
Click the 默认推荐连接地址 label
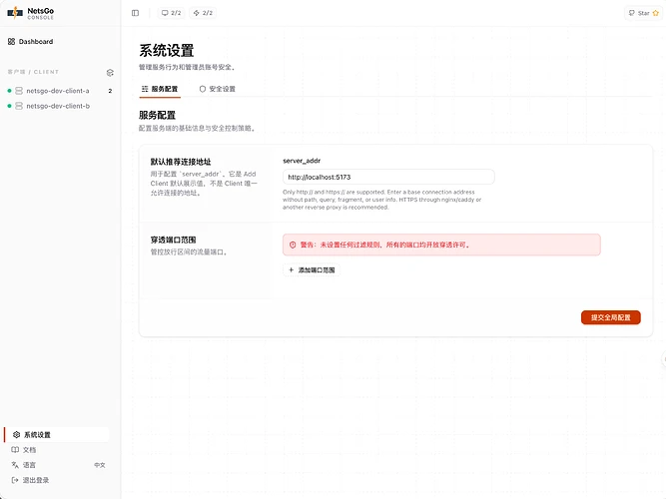pyautogui.click(x=181, y=162)
